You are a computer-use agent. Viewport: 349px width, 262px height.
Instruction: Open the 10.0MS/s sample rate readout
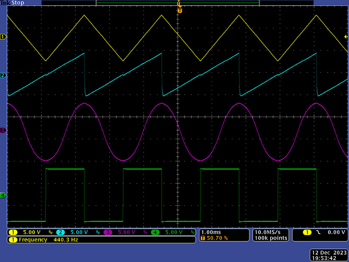(271, 232)
